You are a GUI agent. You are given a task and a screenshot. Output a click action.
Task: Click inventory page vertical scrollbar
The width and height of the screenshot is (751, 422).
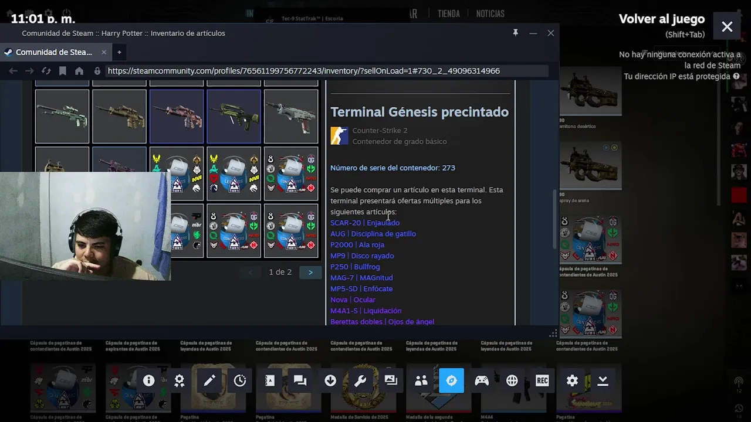tap(554, 220)
